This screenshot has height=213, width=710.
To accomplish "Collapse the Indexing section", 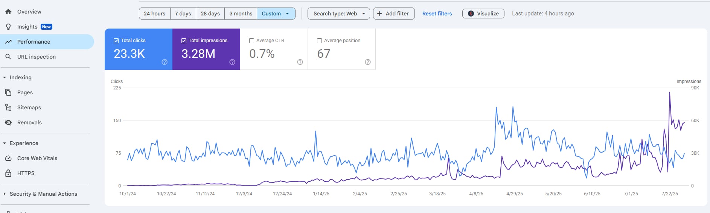I will 5,77.
